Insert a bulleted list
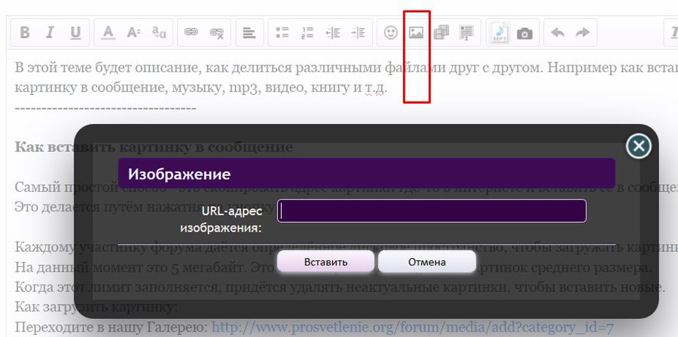The height and width of the screenshot is (337, 678). [x=282, y=33]
